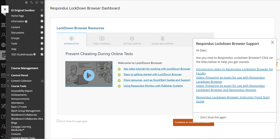Open the Information item options chevron
The image size is (280, 139).
point(42,21)
